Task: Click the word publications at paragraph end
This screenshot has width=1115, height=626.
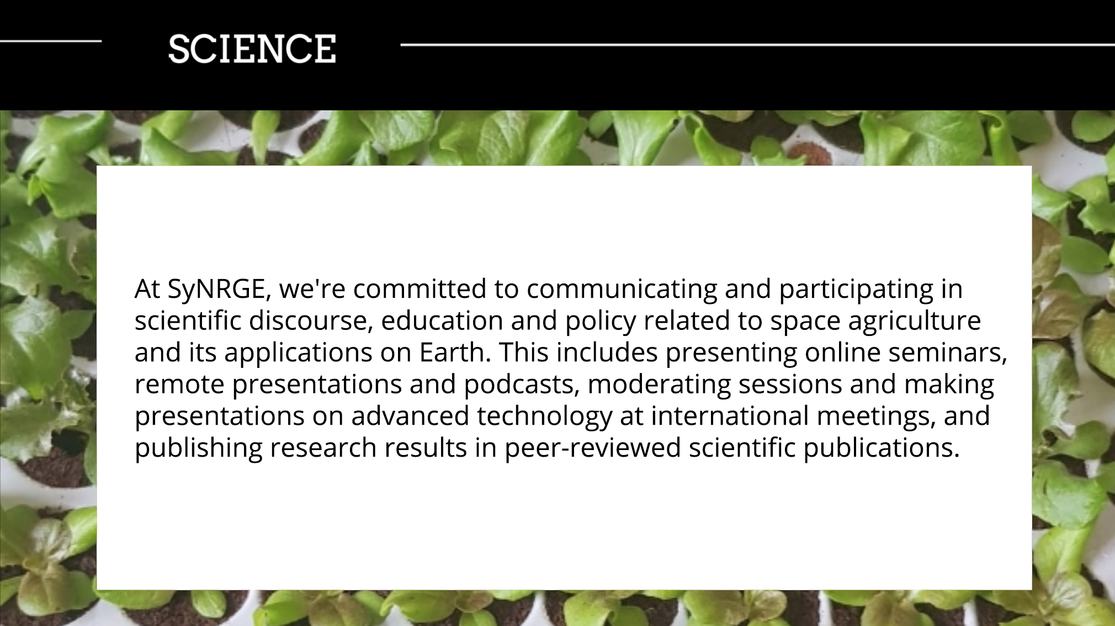Action: tap(881, 448)
